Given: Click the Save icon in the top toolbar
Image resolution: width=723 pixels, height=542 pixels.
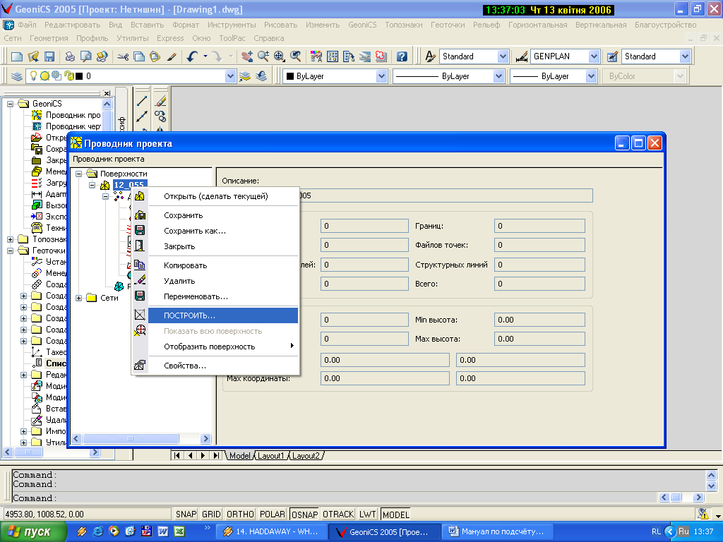Looking at the screenshot, I should (x=49, y=56).
